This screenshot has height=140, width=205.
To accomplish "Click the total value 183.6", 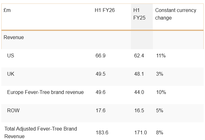I will 102,132.
